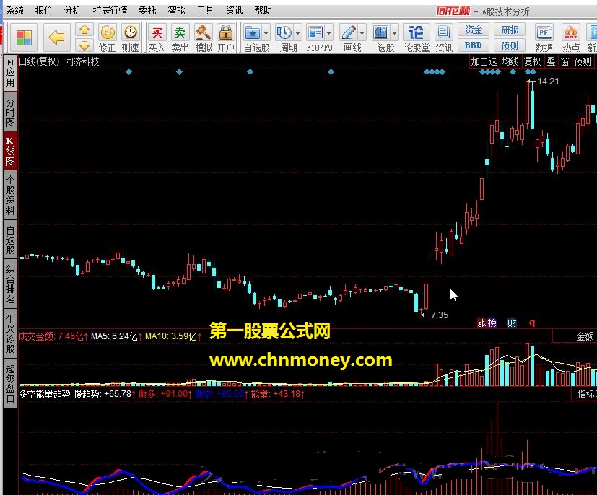Click the 14.21 high price label
This screenshot has width=597, height=495.
(x=548, y=81)
